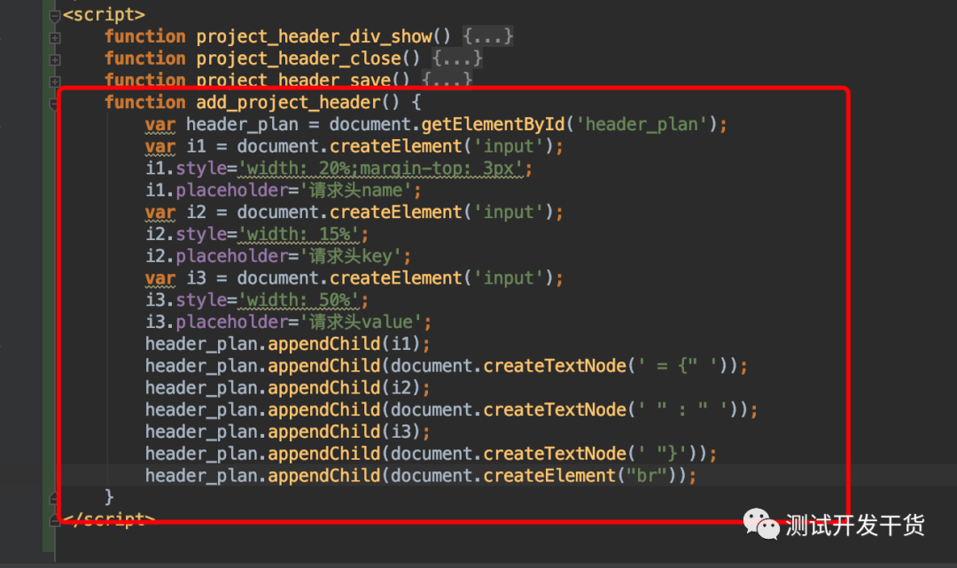Click var keyword declaring i2

coord(159,213)
